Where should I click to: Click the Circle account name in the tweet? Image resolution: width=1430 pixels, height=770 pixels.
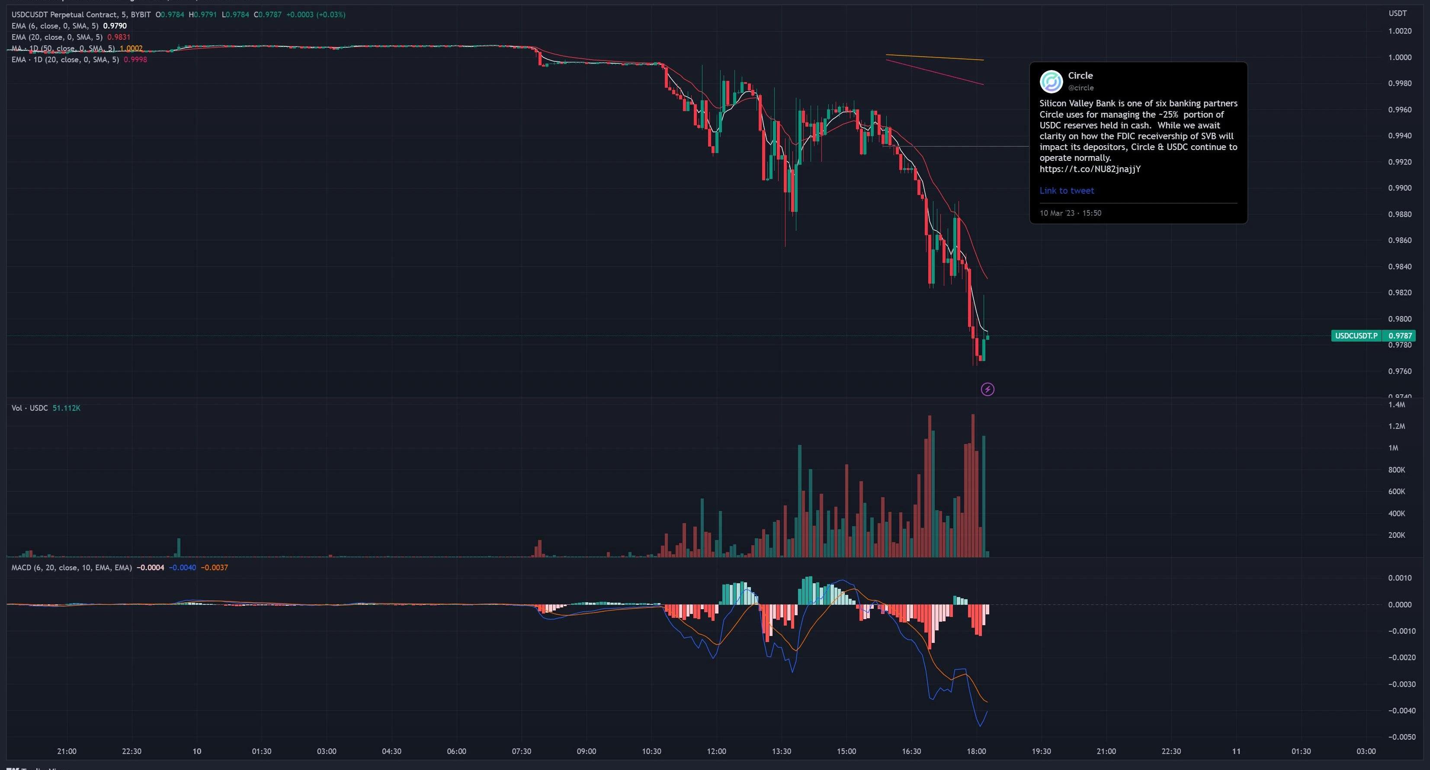click(x=1080, y=76)
